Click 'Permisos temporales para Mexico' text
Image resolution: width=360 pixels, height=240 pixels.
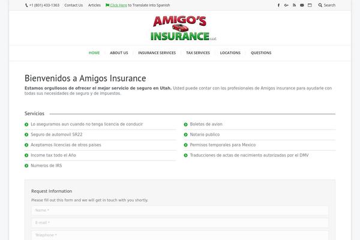[x=223, y=145]
